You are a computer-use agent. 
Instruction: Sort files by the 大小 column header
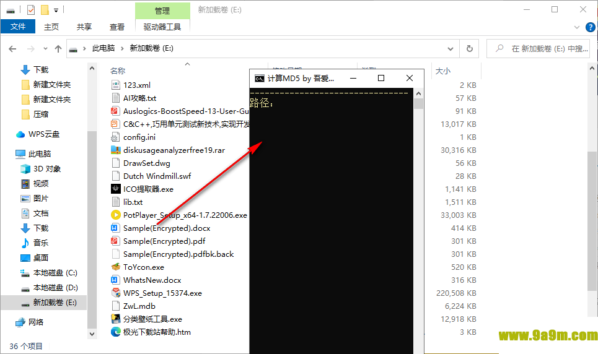443,71
